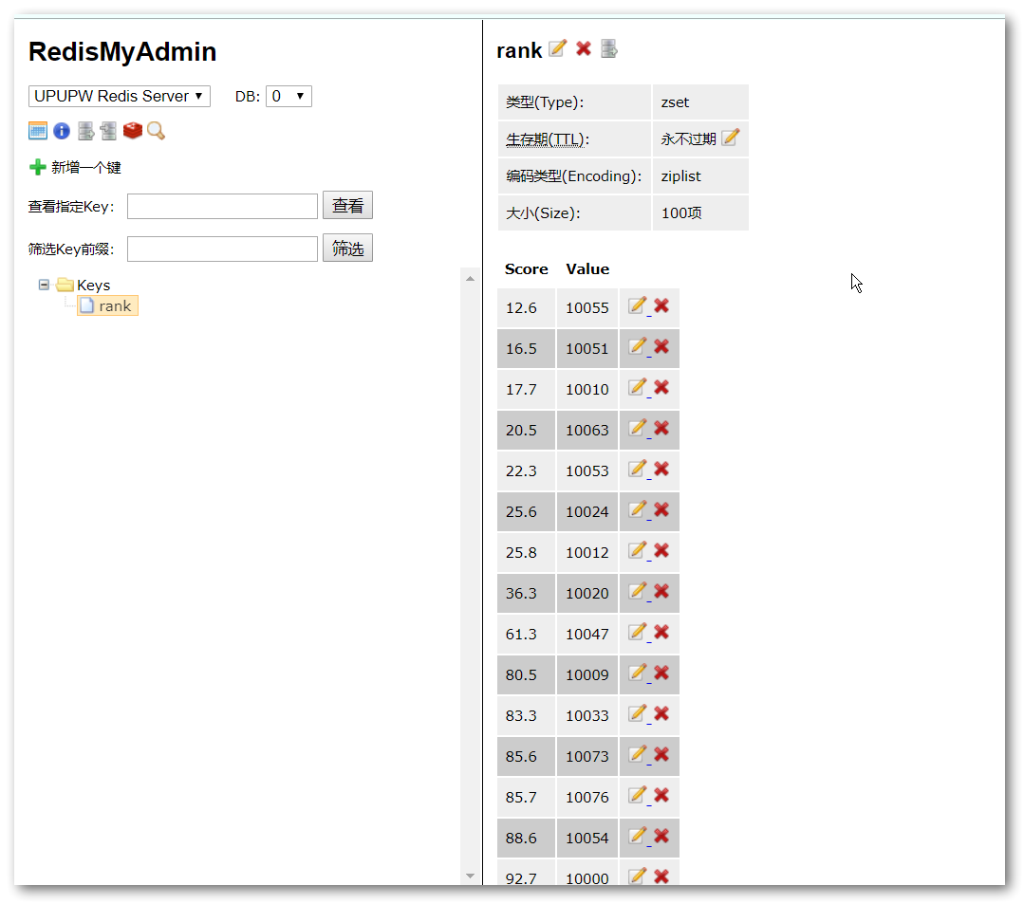
Task: Delete the row with value 10053
Action: (x=661, y=470)
